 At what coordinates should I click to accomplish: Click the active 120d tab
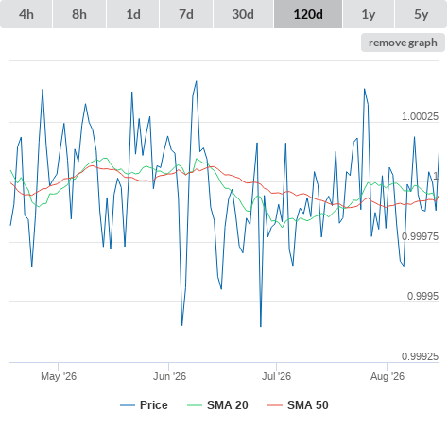(308, 14)
